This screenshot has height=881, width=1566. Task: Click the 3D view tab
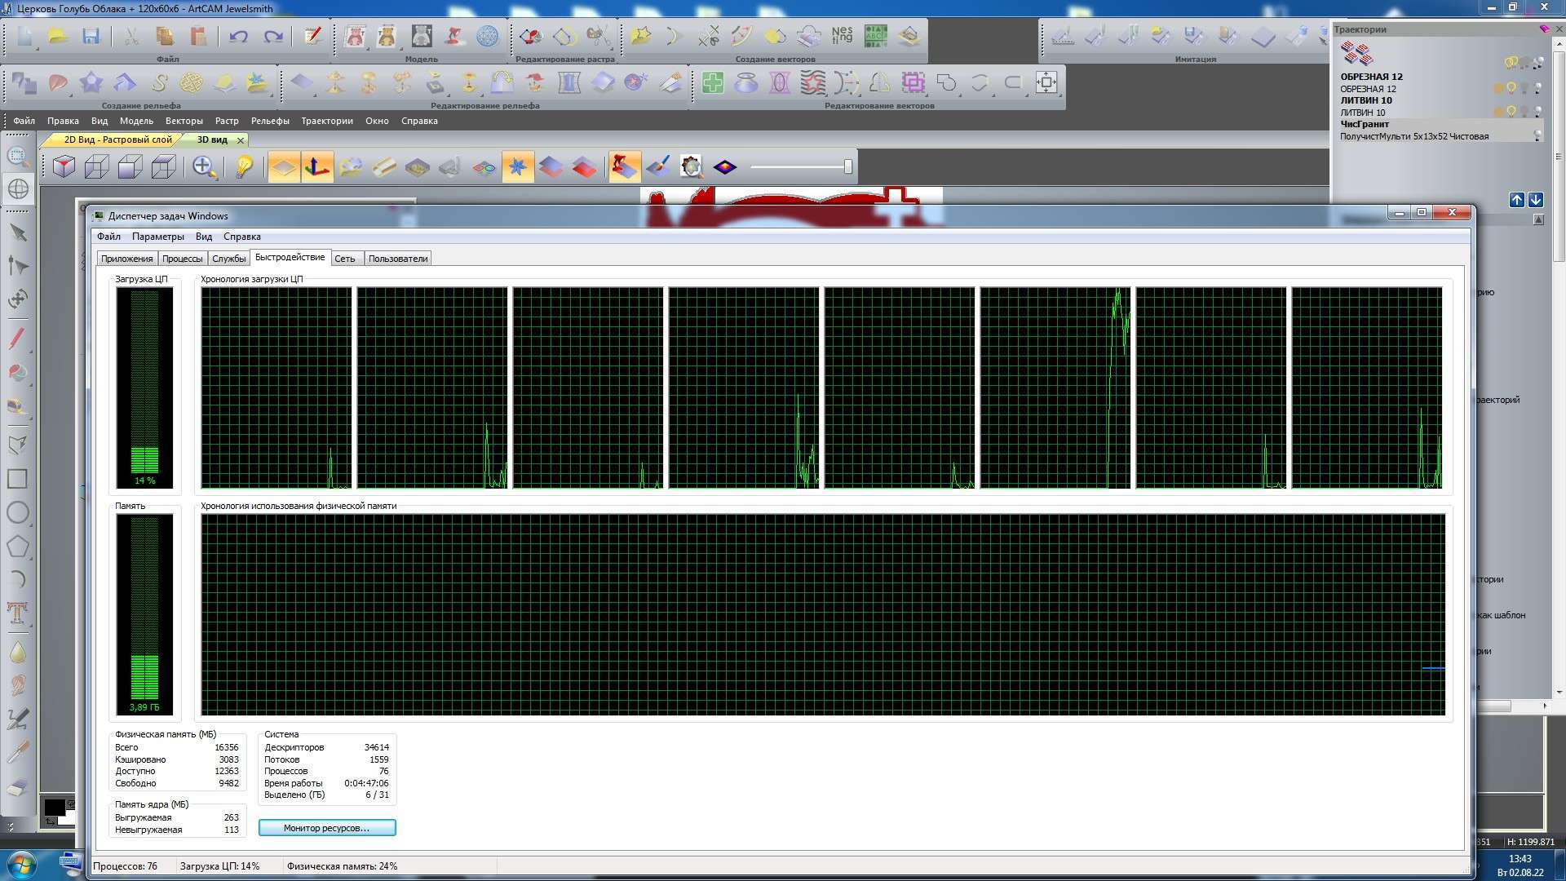coord(213,139)
